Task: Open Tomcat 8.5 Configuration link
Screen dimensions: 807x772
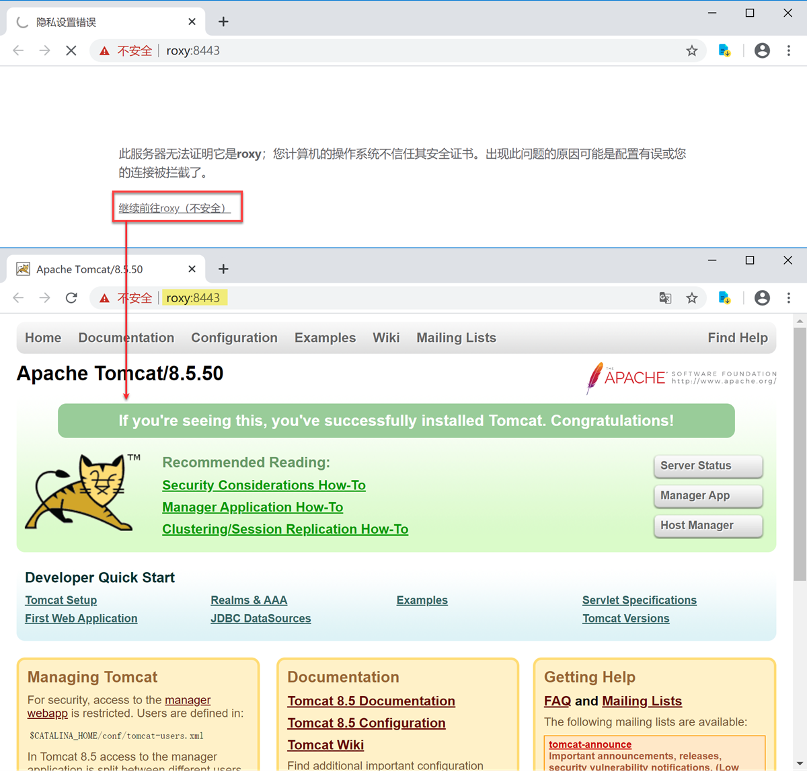Action: coord(367,723)
